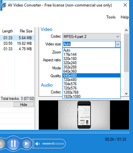Pause playback with the pause button
The image size is (133, 153).
13,144
